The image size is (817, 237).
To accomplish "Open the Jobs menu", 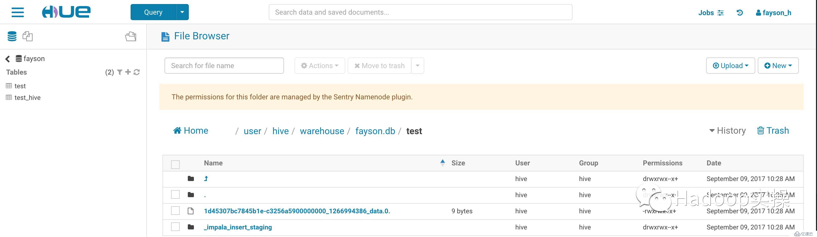I will 711,13.
